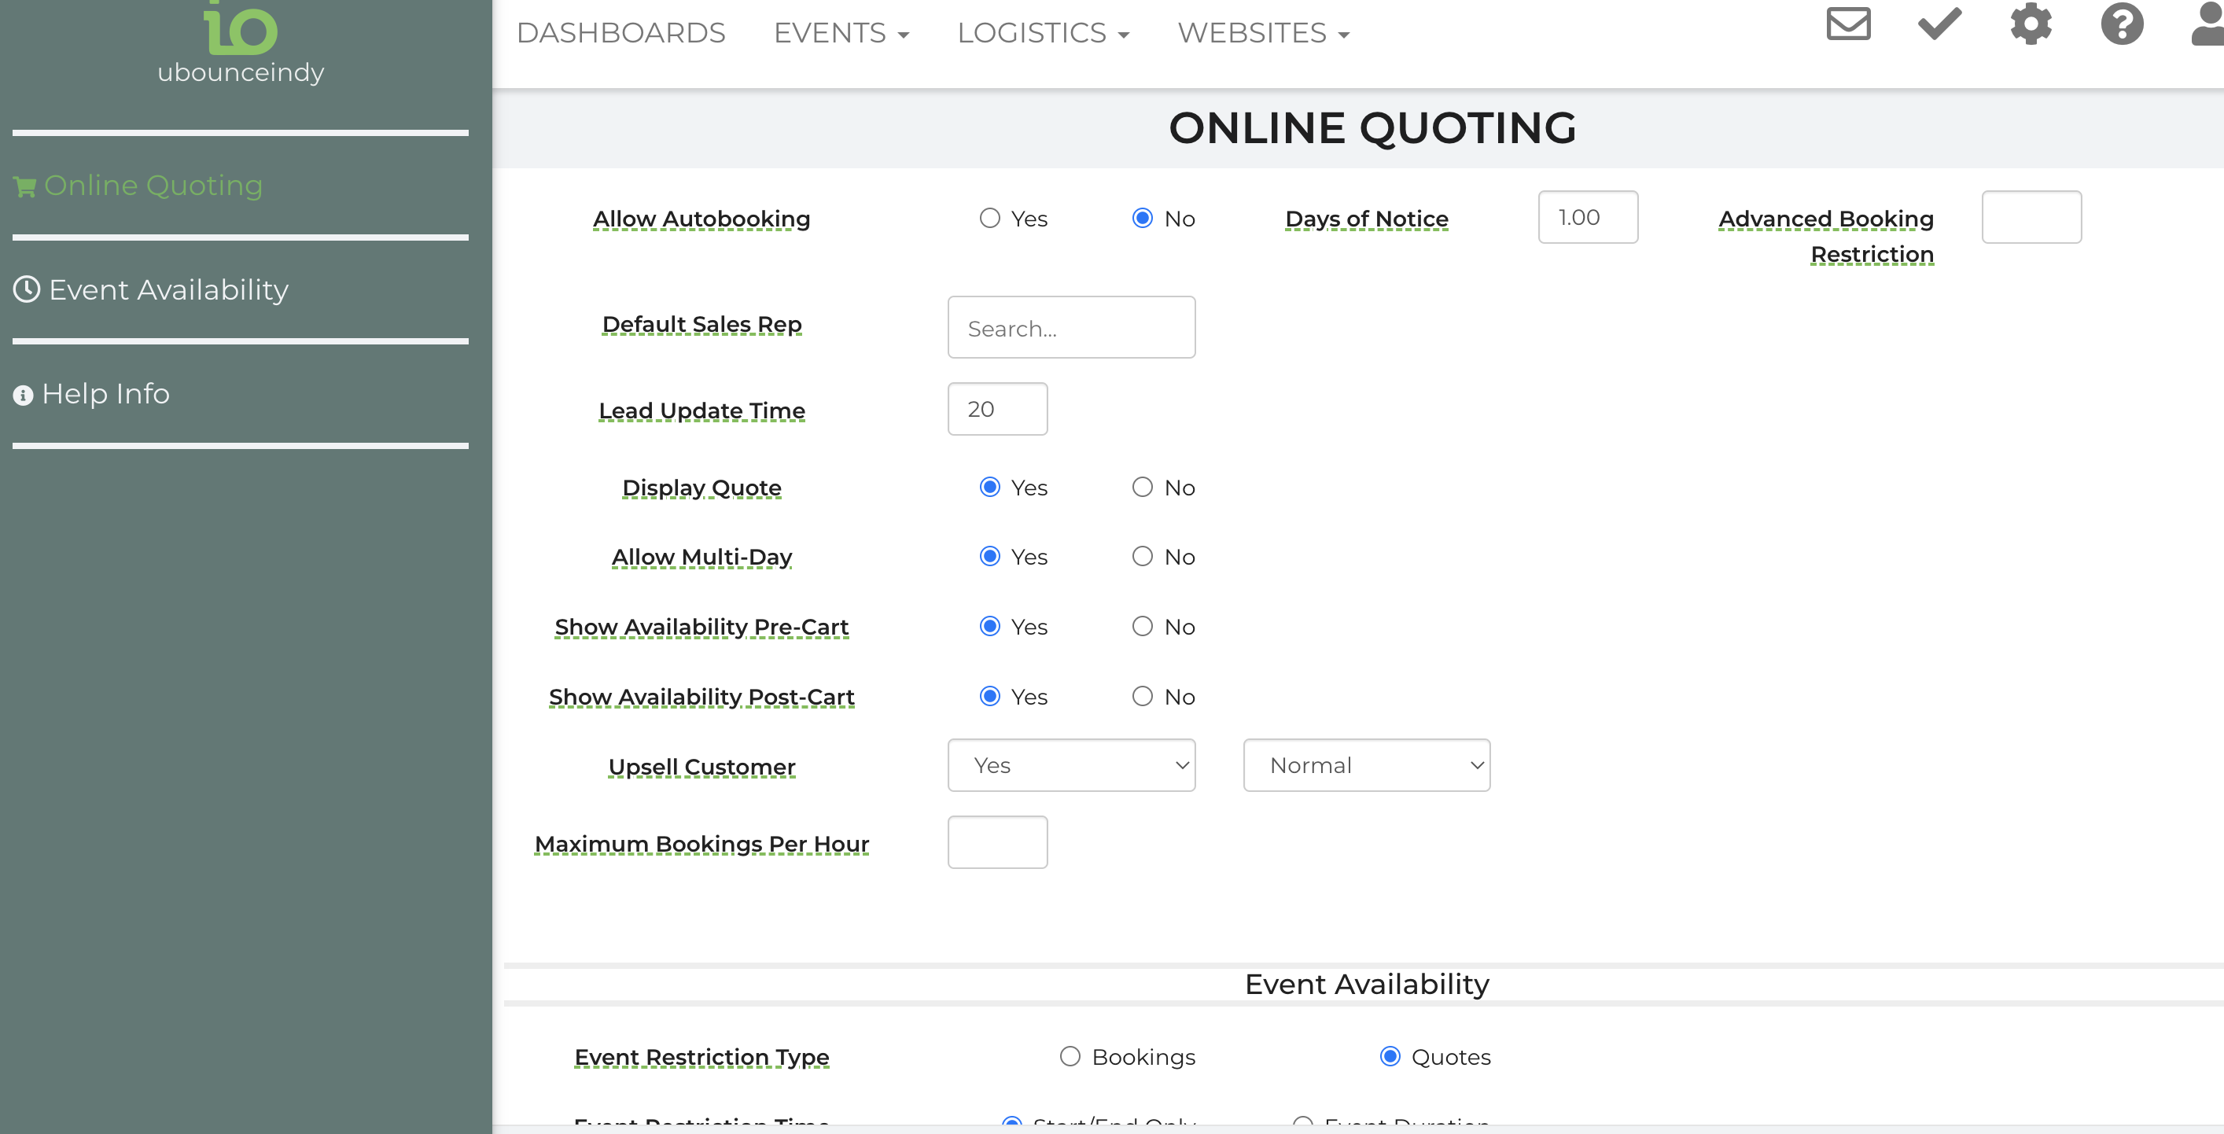Click the Online Quoting page heading

click(x=1373, y=127)
